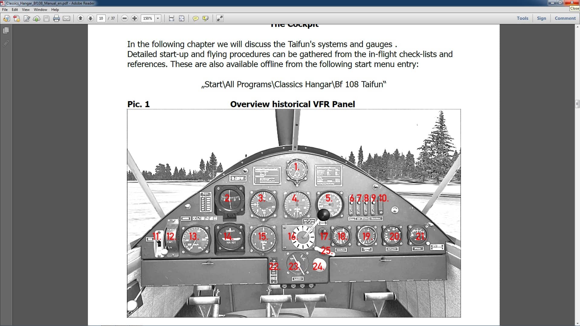Open the Tools pane
The image size is (580, 326).
522,18
